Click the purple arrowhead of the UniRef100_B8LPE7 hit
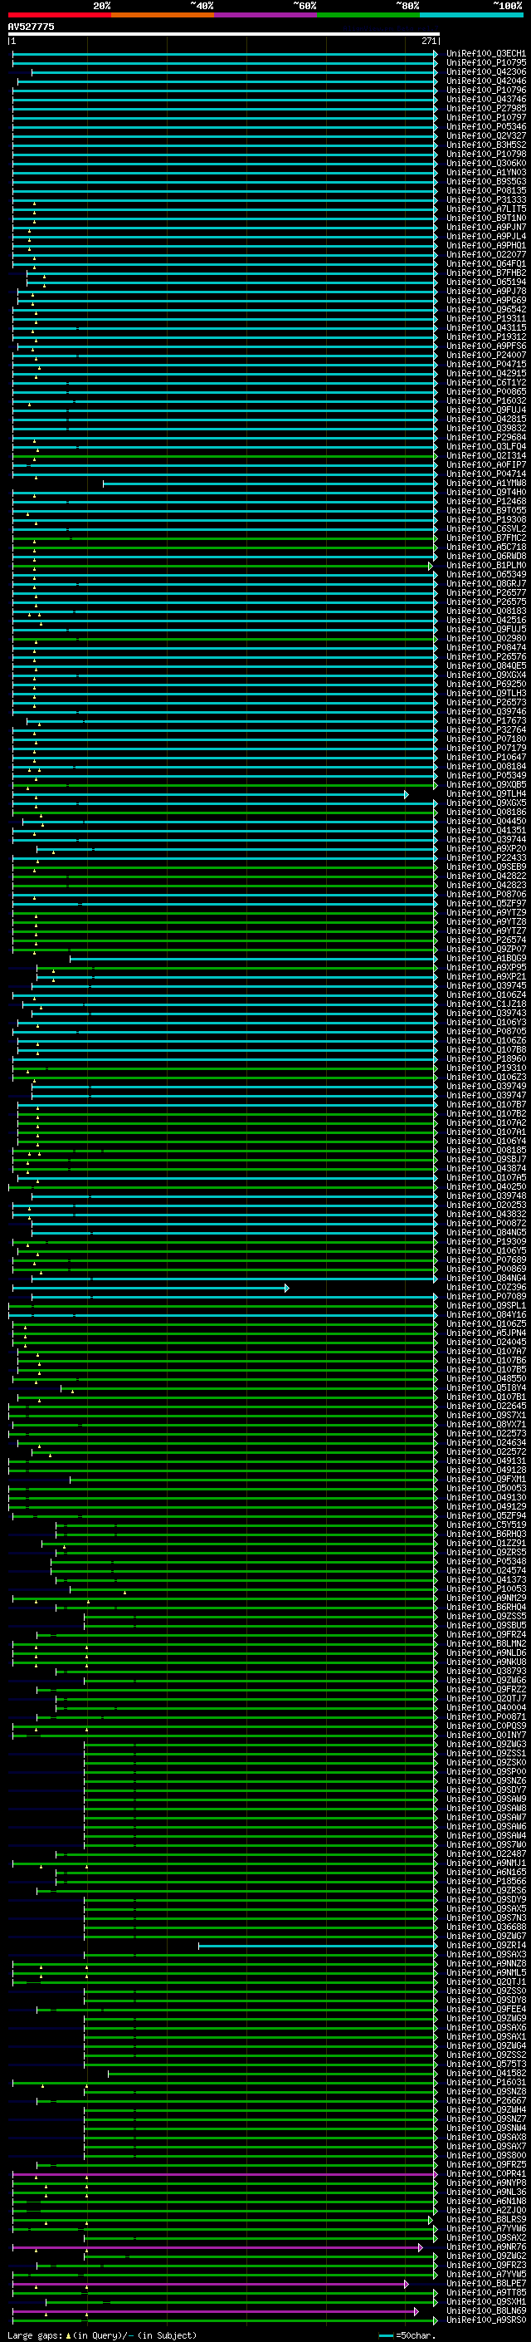Image resolution: width=531 pixels, height=2342 pixels. tap(406, 2284)
